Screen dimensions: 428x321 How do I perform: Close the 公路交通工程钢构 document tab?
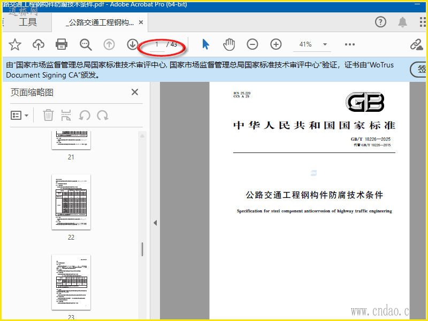(141, 22)
